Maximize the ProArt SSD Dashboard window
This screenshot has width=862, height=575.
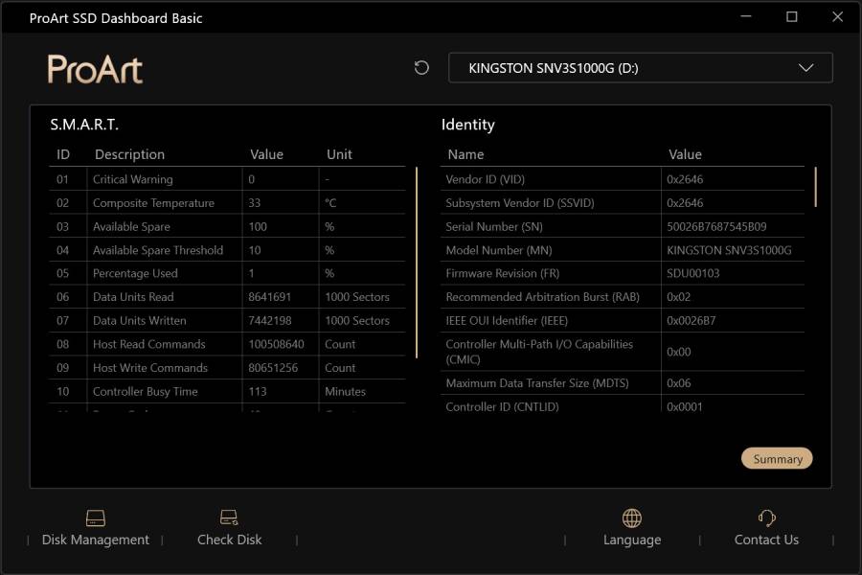click(792, 16)
